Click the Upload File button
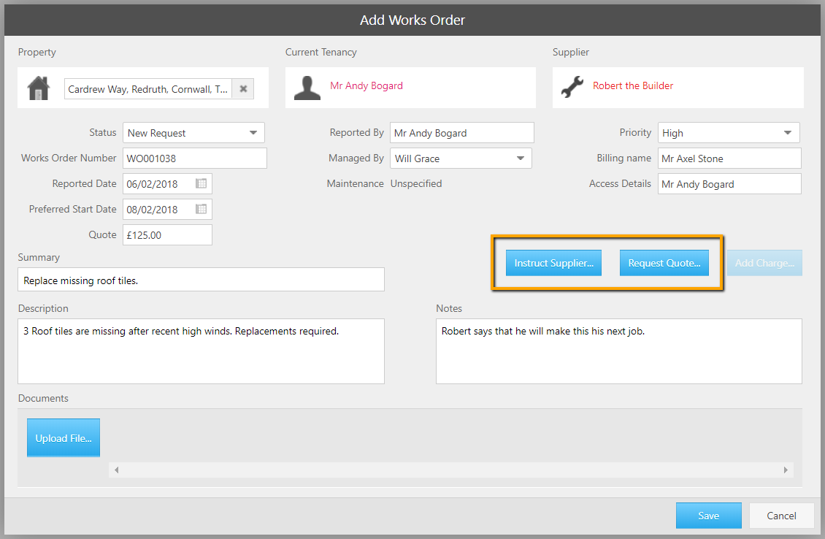Viewport: 825px width, 539px height. (x=63, y=438)
